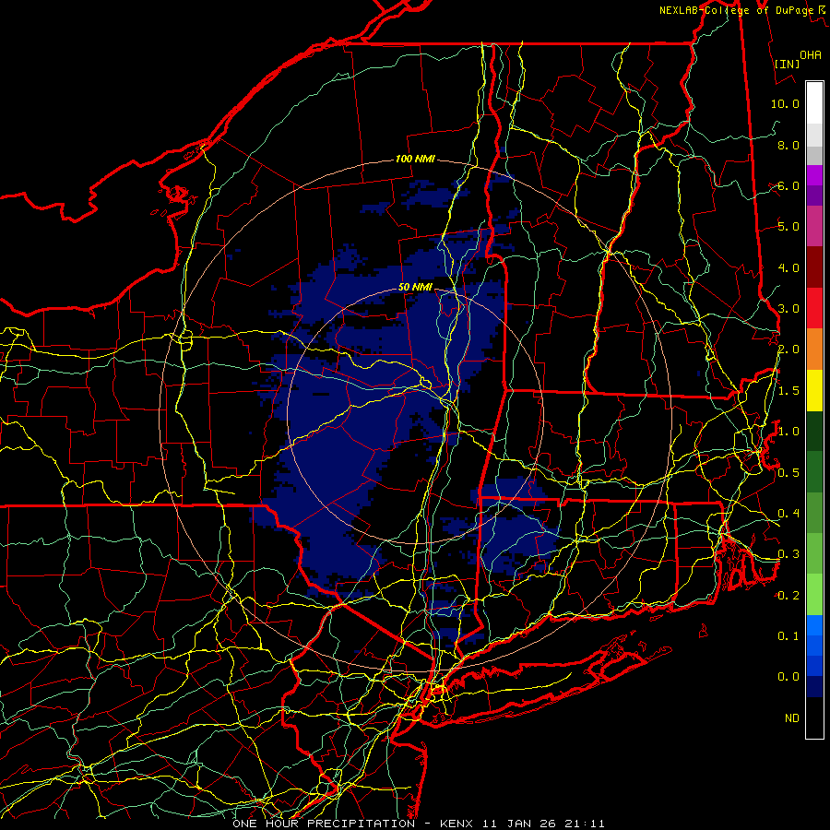Pick the black ND swatch in the legend

click(x=814, y=717)
